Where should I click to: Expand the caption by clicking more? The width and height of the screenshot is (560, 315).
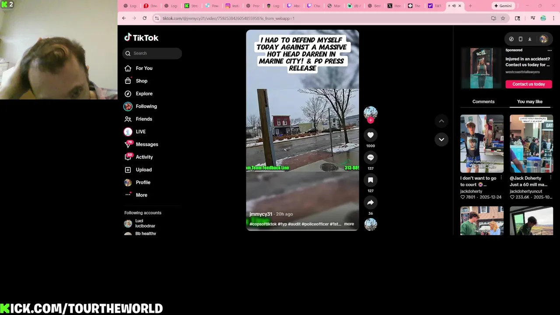[x=349, y=224]
